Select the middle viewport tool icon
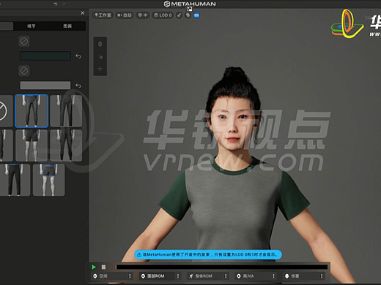The image size is (381, 285). [100, 57]
